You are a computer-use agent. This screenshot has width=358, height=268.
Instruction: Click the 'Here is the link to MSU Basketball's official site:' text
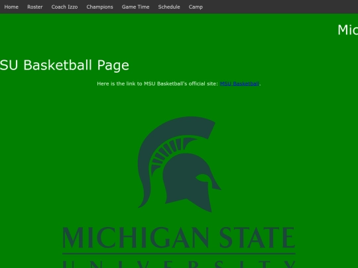[x=157, y=83]
